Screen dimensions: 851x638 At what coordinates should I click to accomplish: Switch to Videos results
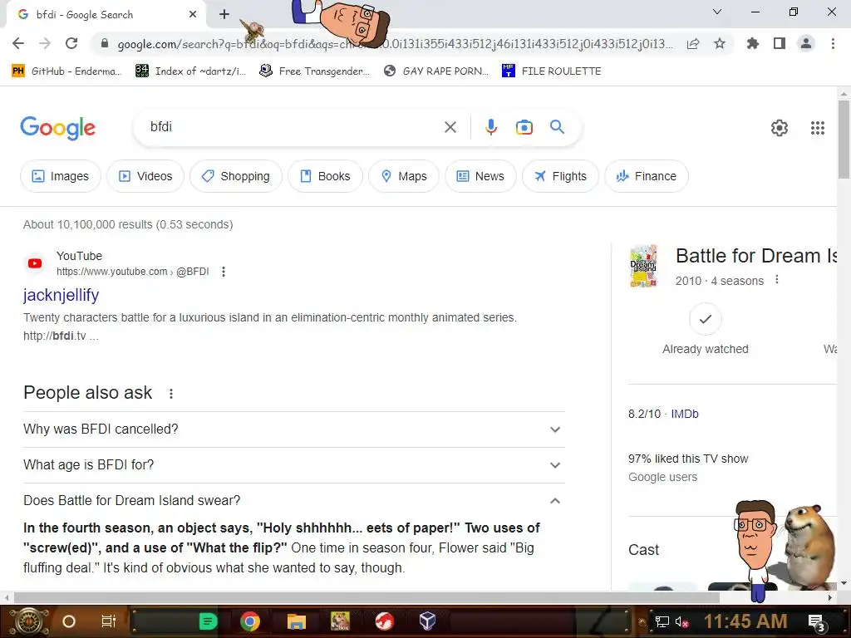(145, 176)
